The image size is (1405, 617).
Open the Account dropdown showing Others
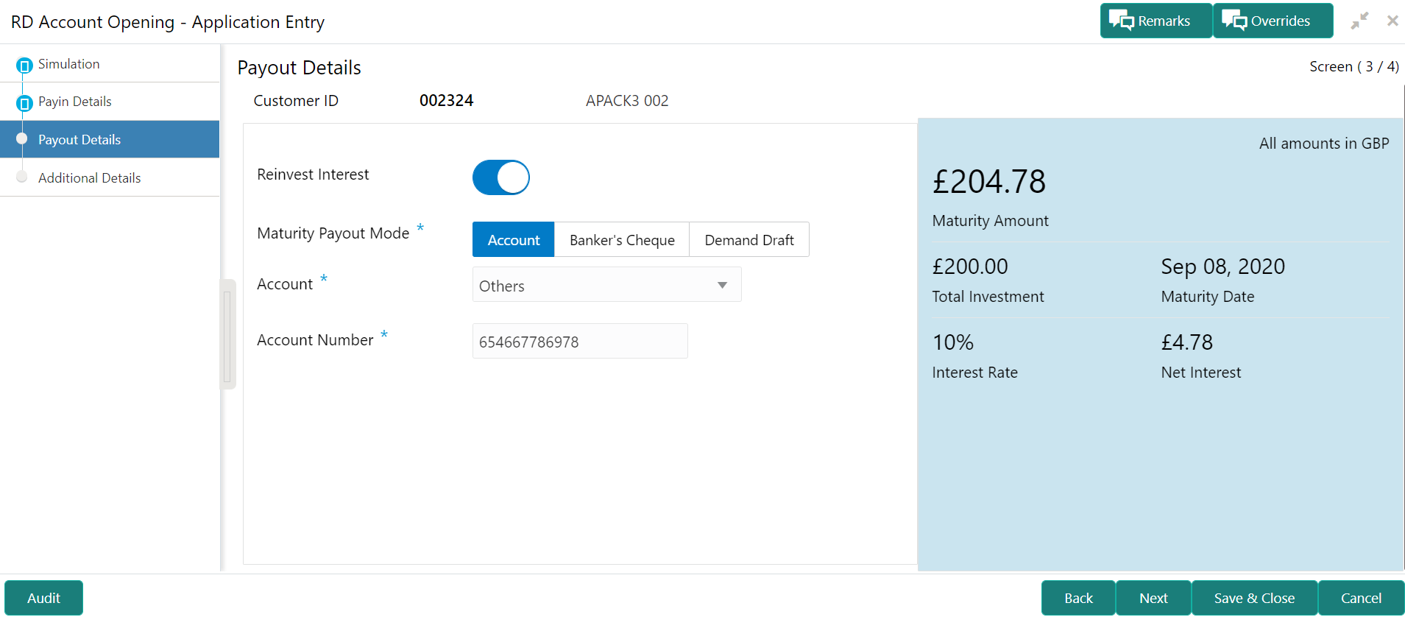coord(606,285)
